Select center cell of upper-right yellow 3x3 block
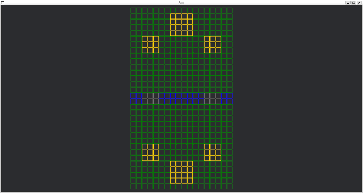 pos(213,44)
